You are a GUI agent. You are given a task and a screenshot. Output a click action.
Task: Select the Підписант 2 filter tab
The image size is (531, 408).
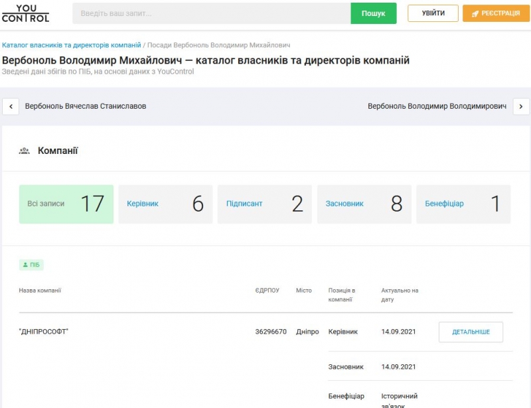click(264, 204)
